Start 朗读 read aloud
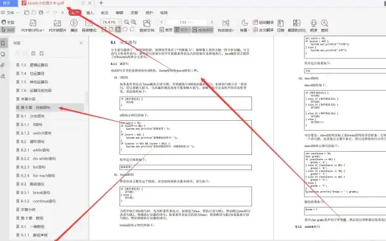 click(x=313, y=26)
